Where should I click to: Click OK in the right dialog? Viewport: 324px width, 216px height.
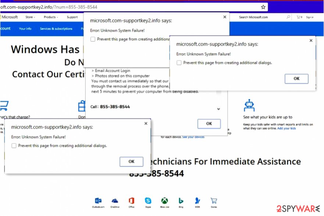point(296,79)
